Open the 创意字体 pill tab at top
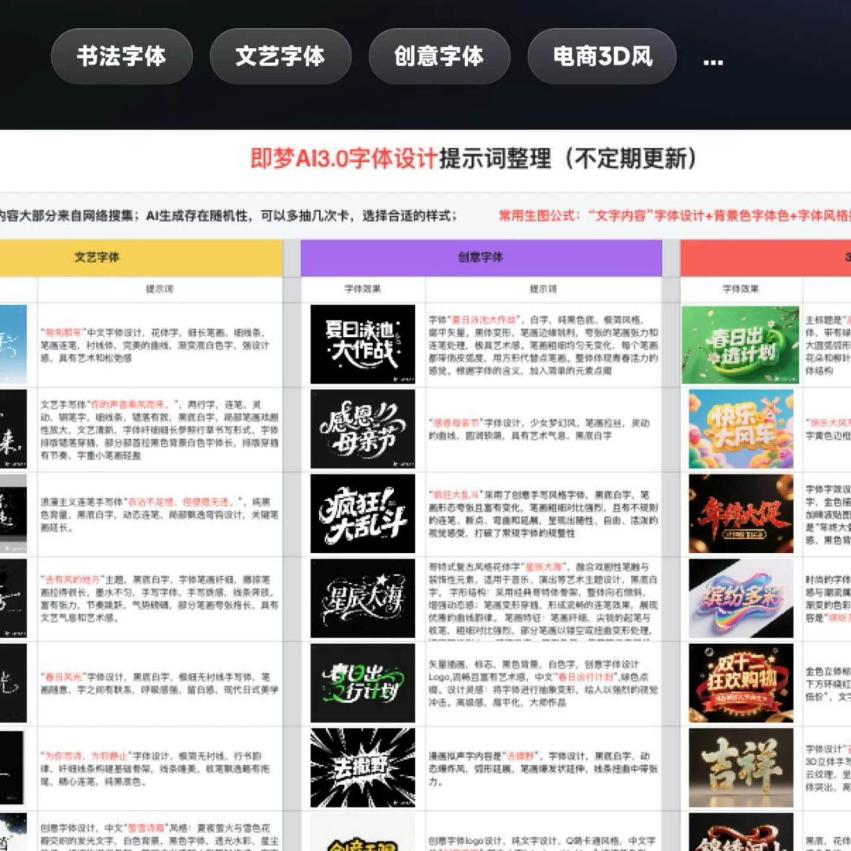851x851 pixels. click(439, 57)
